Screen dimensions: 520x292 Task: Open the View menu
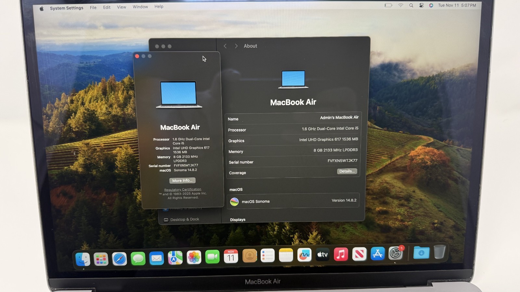click(122, 7)
